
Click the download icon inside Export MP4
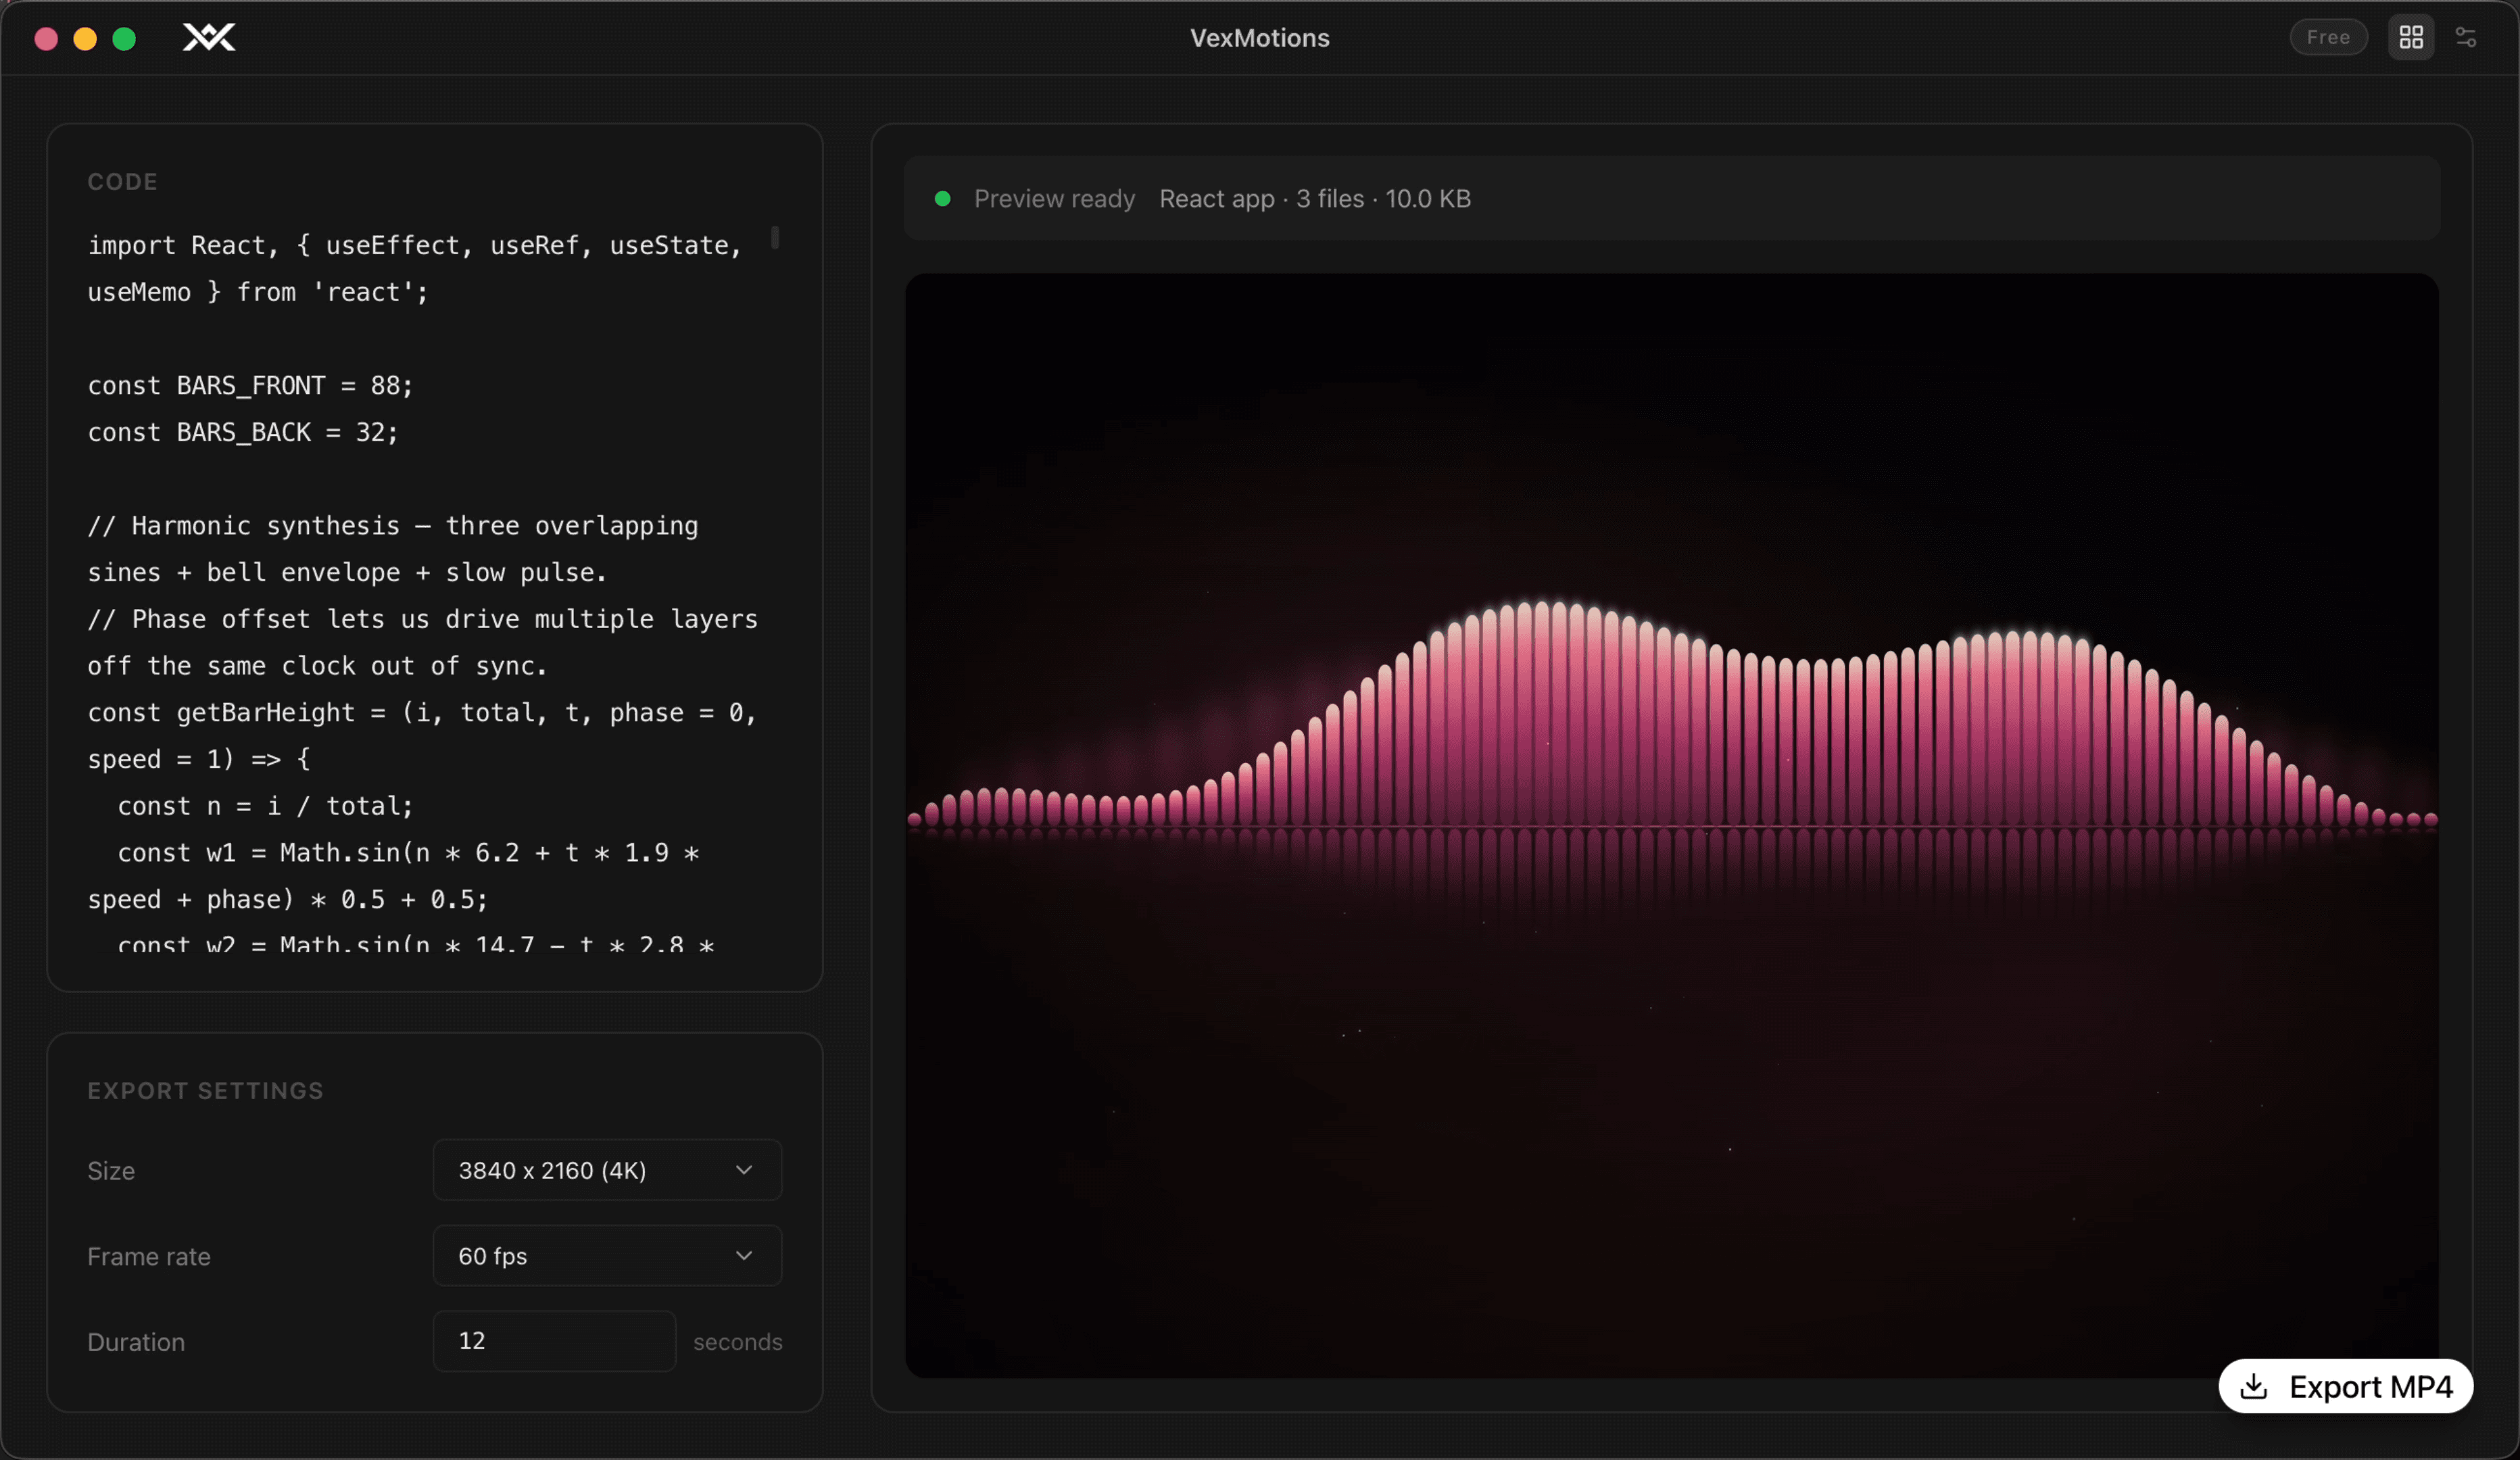click(x=2254, y=1386)
